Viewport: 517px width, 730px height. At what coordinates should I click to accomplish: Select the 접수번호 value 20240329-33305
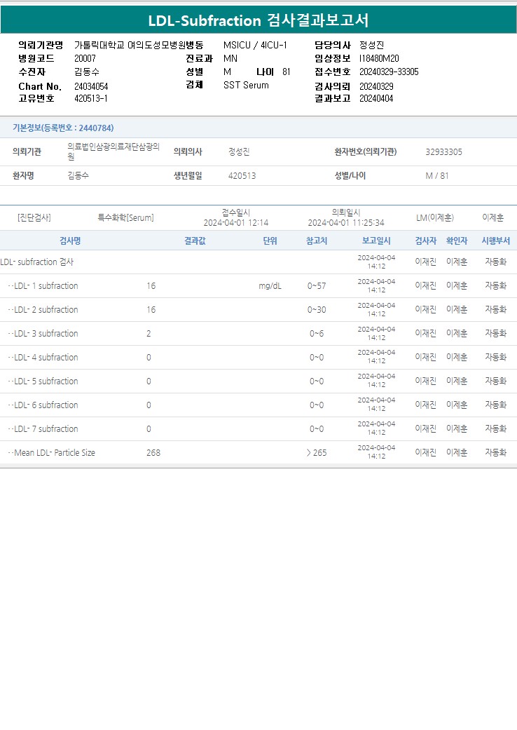(389, 72)
